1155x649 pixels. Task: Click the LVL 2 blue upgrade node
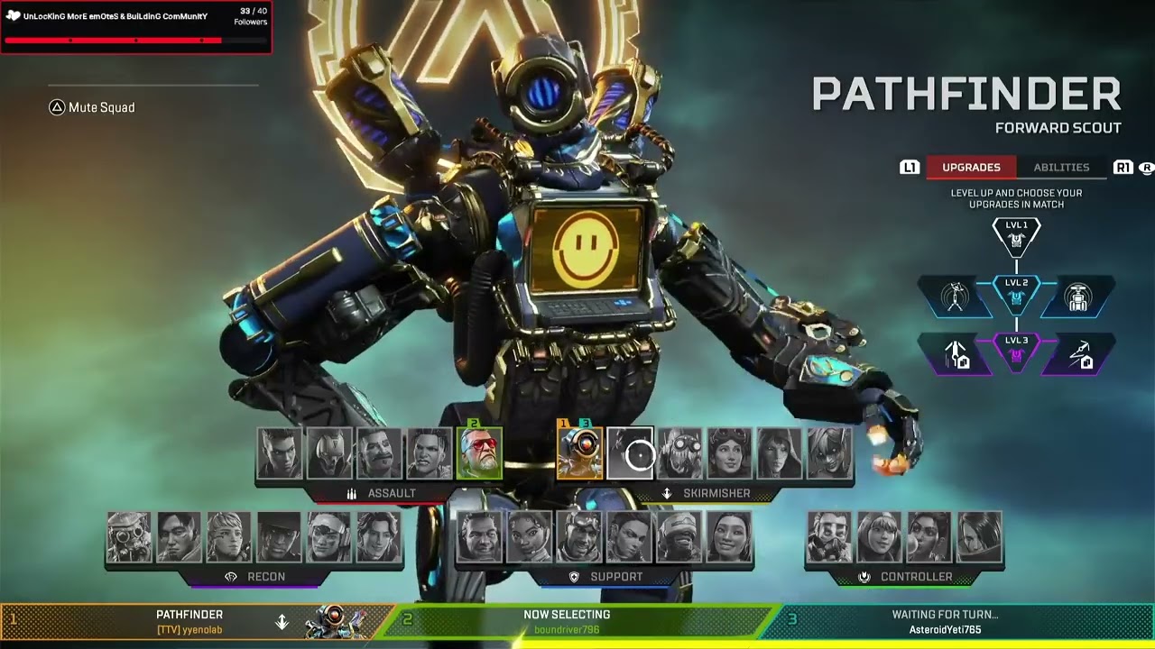click(1016, 295)
